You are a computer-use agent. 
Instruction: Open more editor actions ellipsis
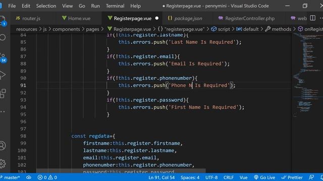pos(321,18)
